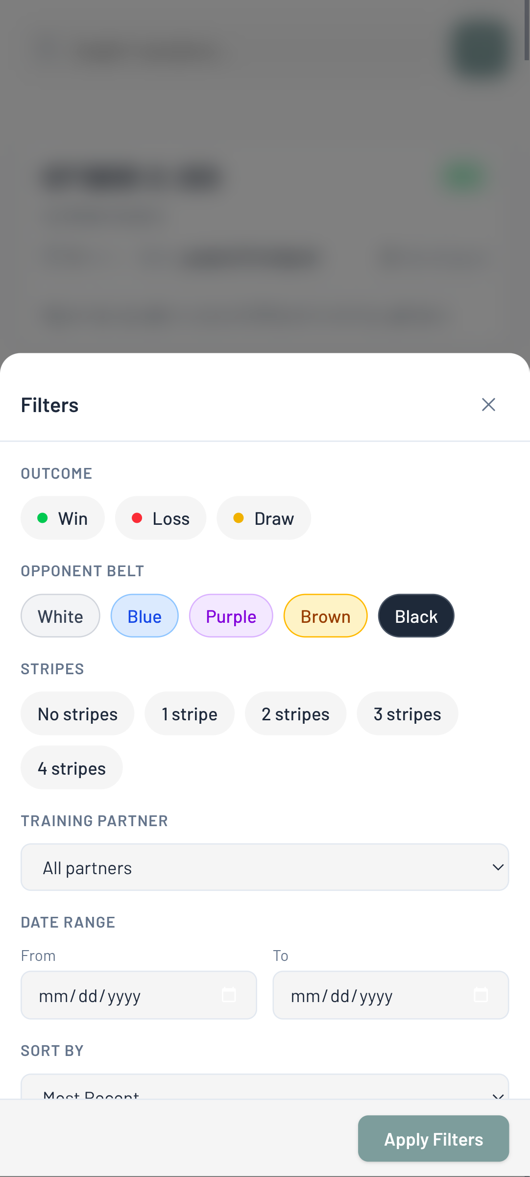
Task: Select the 4 stripes filter
Action: (72, 767)
